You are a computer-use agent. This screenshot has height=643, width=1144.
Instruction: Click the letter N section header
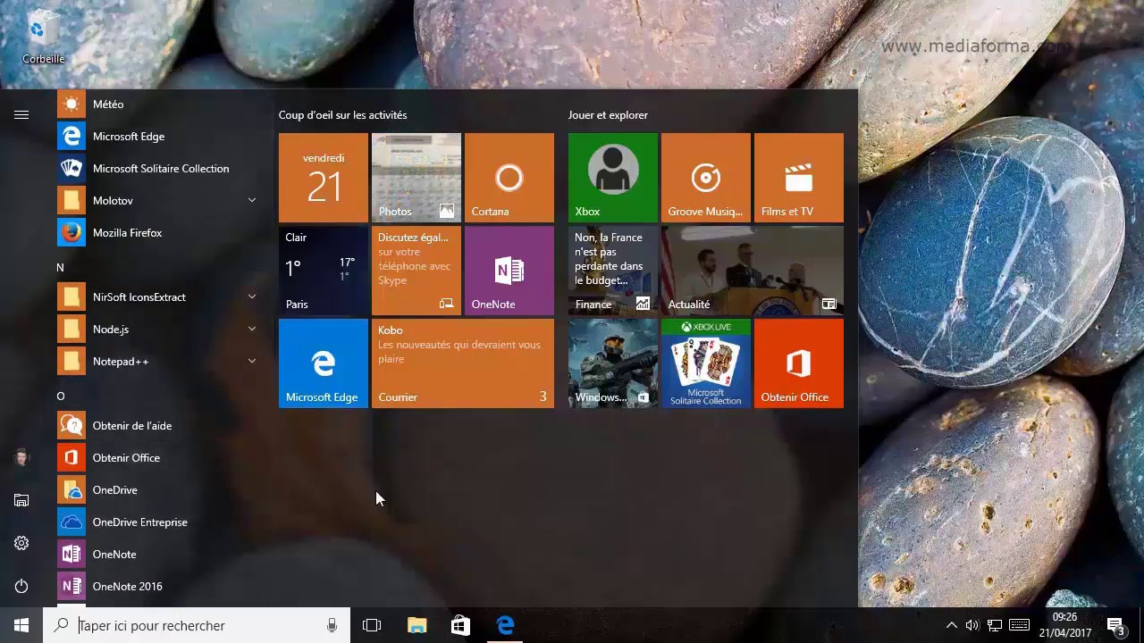(60, 267)
